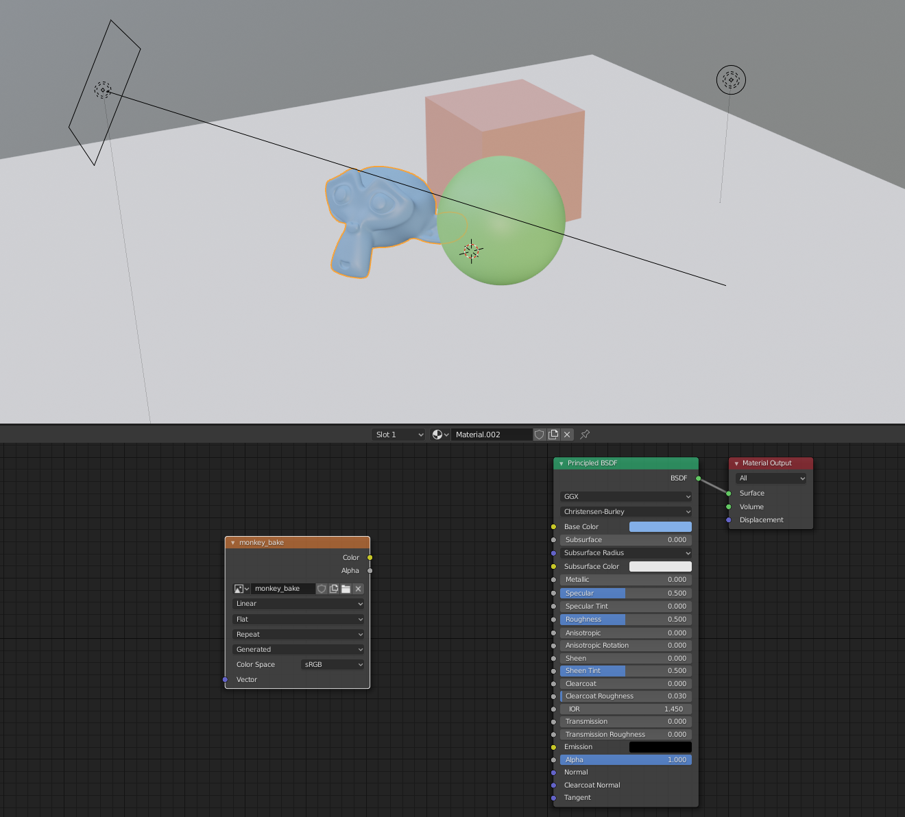Screen dimensions: 905x817
Task: Click the yellow Color output socket of monkey_bake
Action: click(370, 558)
